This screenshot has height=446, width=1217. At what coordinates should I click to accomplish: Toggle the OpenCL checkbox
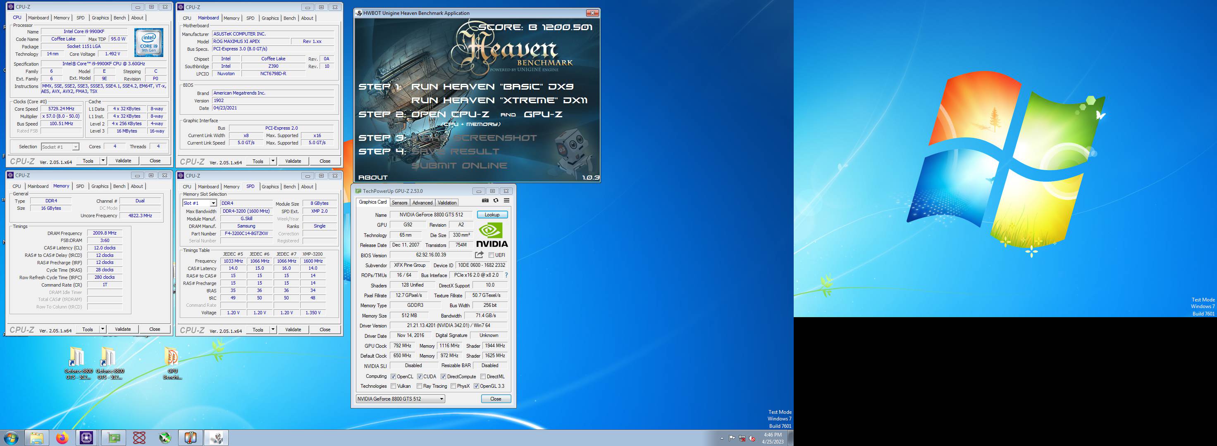click(x=393, y=377)
